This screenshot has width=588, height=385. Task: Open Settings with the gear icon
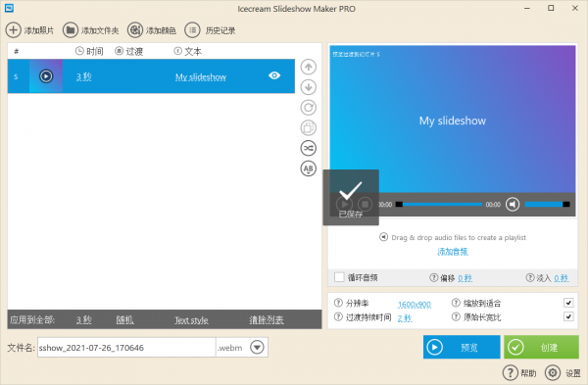[553, 372]
